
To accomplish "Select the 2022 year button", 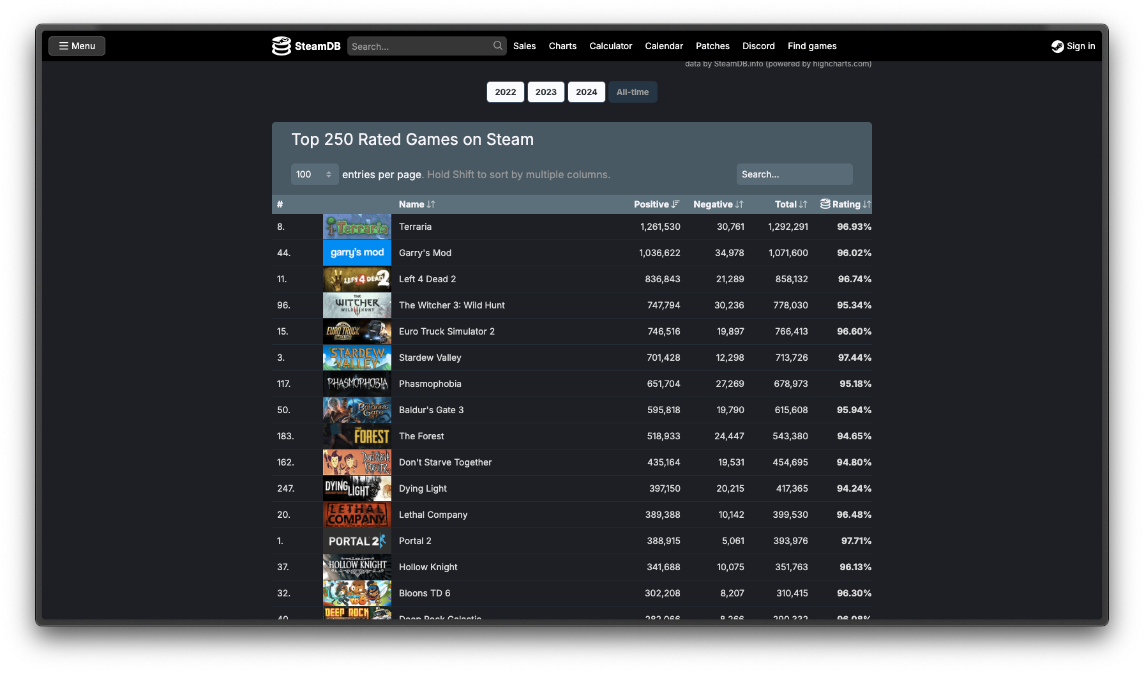I will point(506,92).
